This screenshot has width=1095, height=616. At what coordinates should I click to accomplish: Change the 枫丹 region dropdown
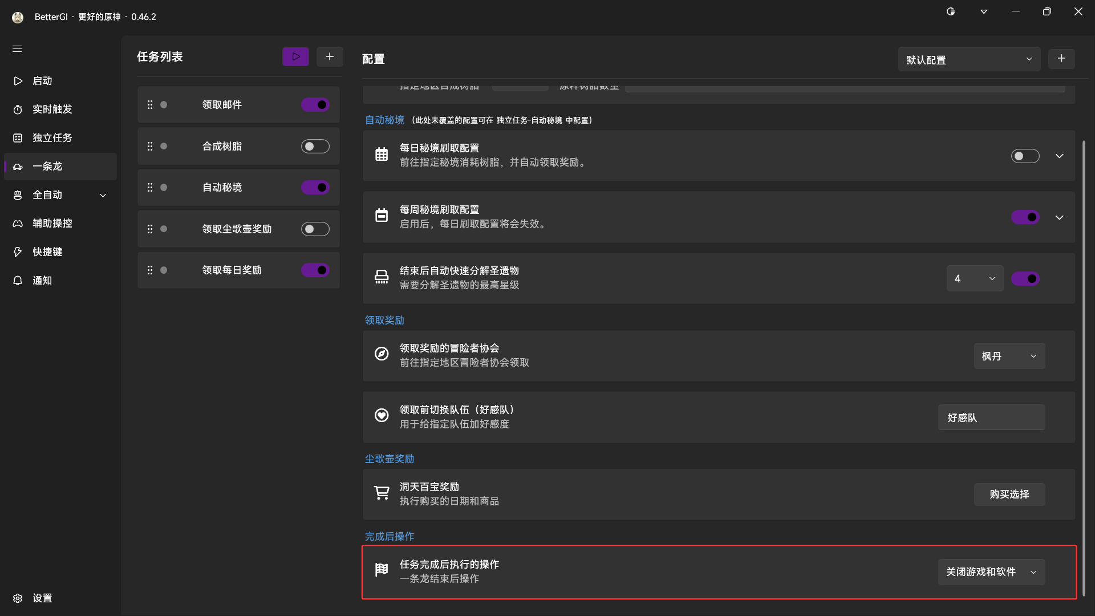point(1009,355)
